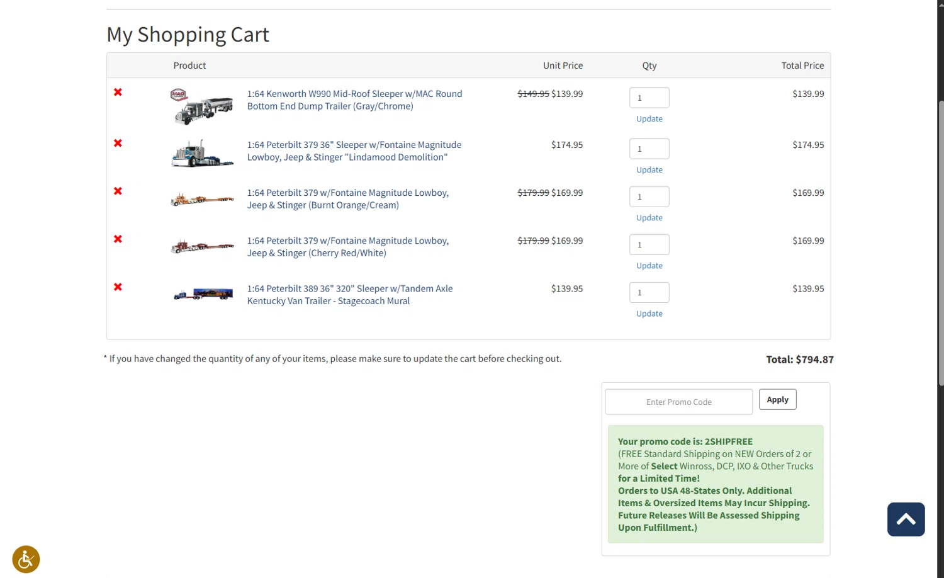Click the 'My Shopping Cart' heading
Image resolution: width=944 pixels, height=578 pixels.
[188, 34]
